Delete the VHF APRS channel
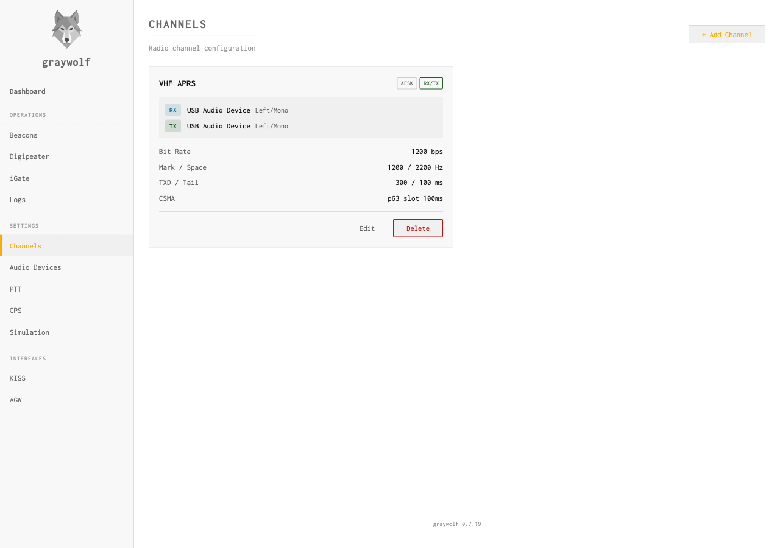This screenshot has width=780, height=548. click(x=417, y=228)
